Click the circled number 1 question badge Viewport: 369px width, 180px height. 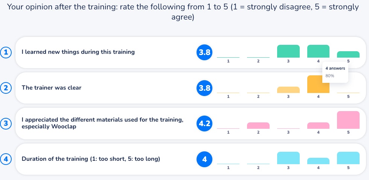pos(6,52)
